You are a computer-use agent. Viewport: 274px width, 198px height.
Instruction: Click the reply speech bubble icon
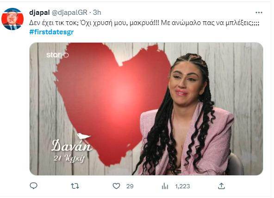click(33, 186)
